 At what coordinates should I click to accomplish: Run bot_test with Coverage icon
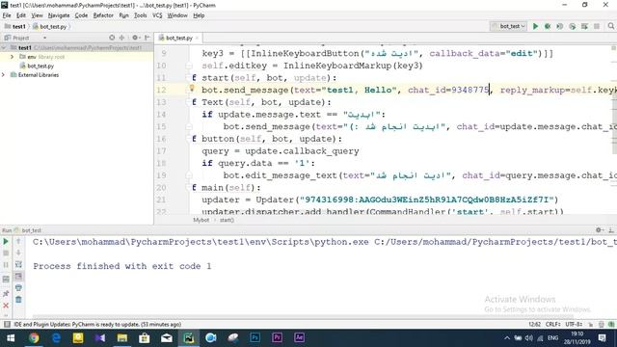click(x=559, y=26)
